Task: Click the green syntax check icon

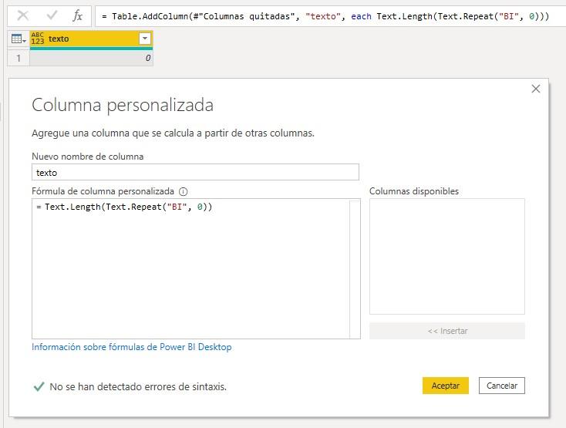Action: point(39,386)
